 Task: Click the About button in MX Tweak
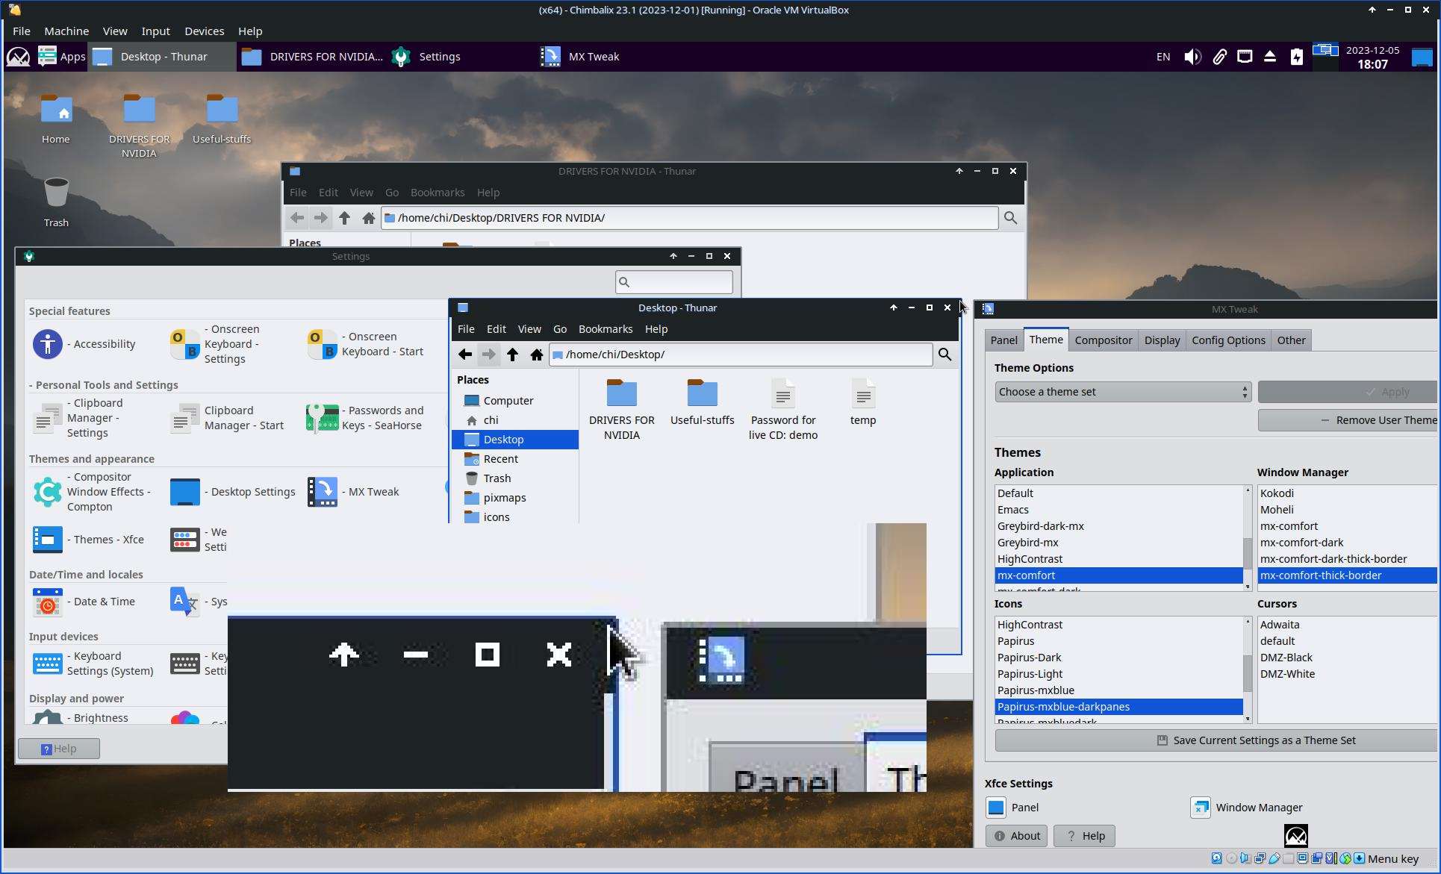pos(1016,836)
